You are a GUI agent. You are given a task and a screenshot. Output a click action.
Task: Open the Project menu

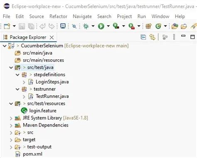[124, 17]
